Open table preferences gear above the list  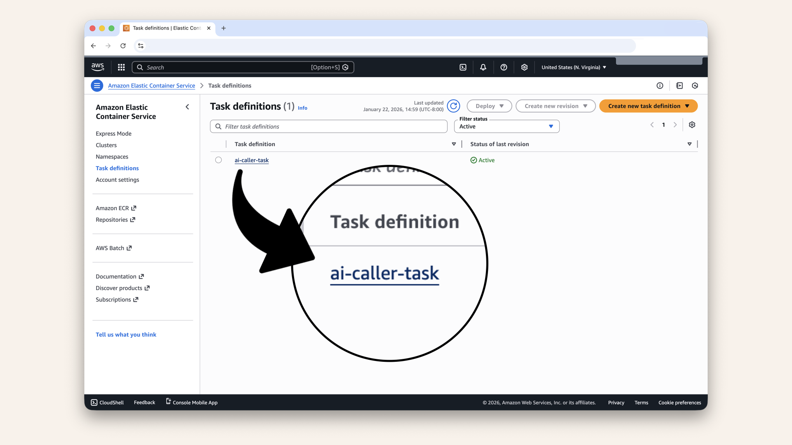click(692, 124)
